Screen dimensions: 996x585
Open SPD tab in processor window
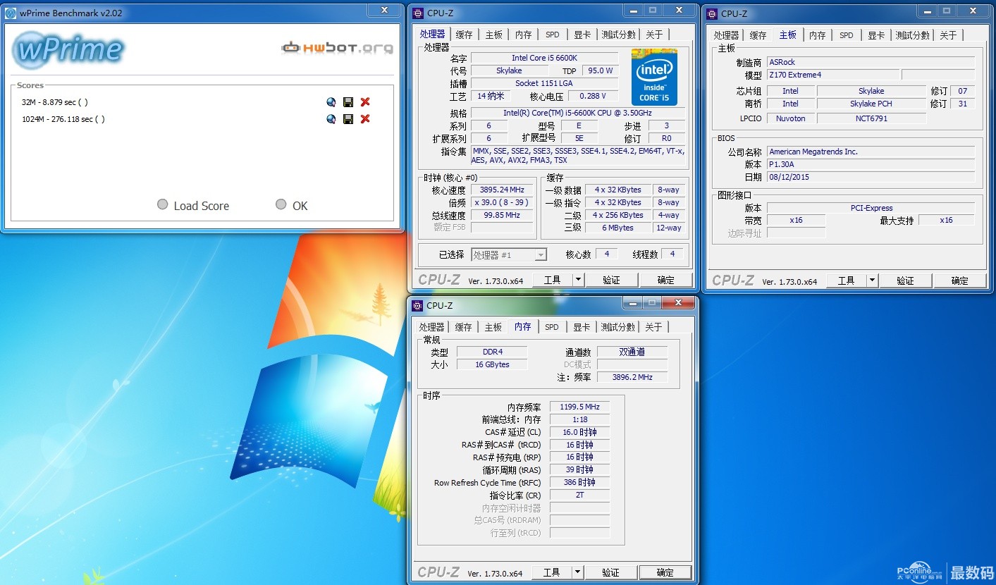553,35
